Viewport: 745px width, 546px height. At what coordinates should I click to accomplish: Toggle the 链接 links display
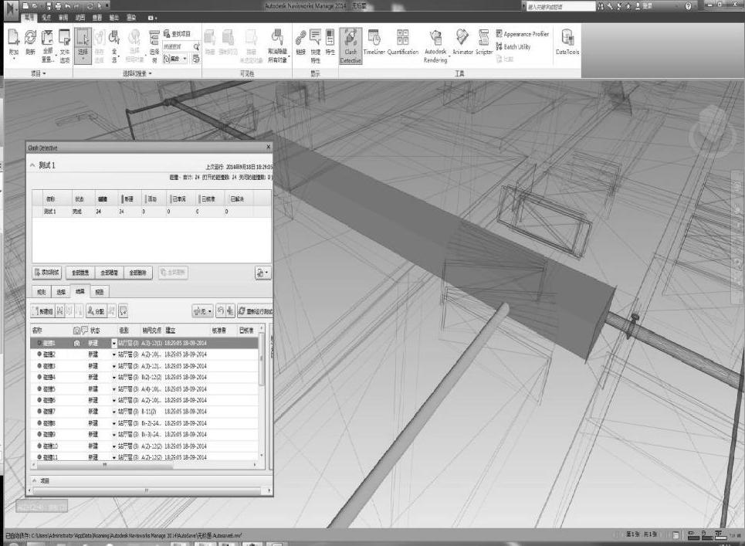pyautogui.click(x=300, y=42)
